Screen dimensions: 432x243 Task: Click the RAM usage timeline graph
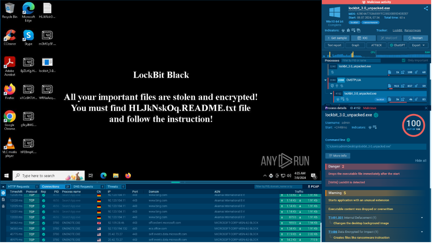[404, 54]
